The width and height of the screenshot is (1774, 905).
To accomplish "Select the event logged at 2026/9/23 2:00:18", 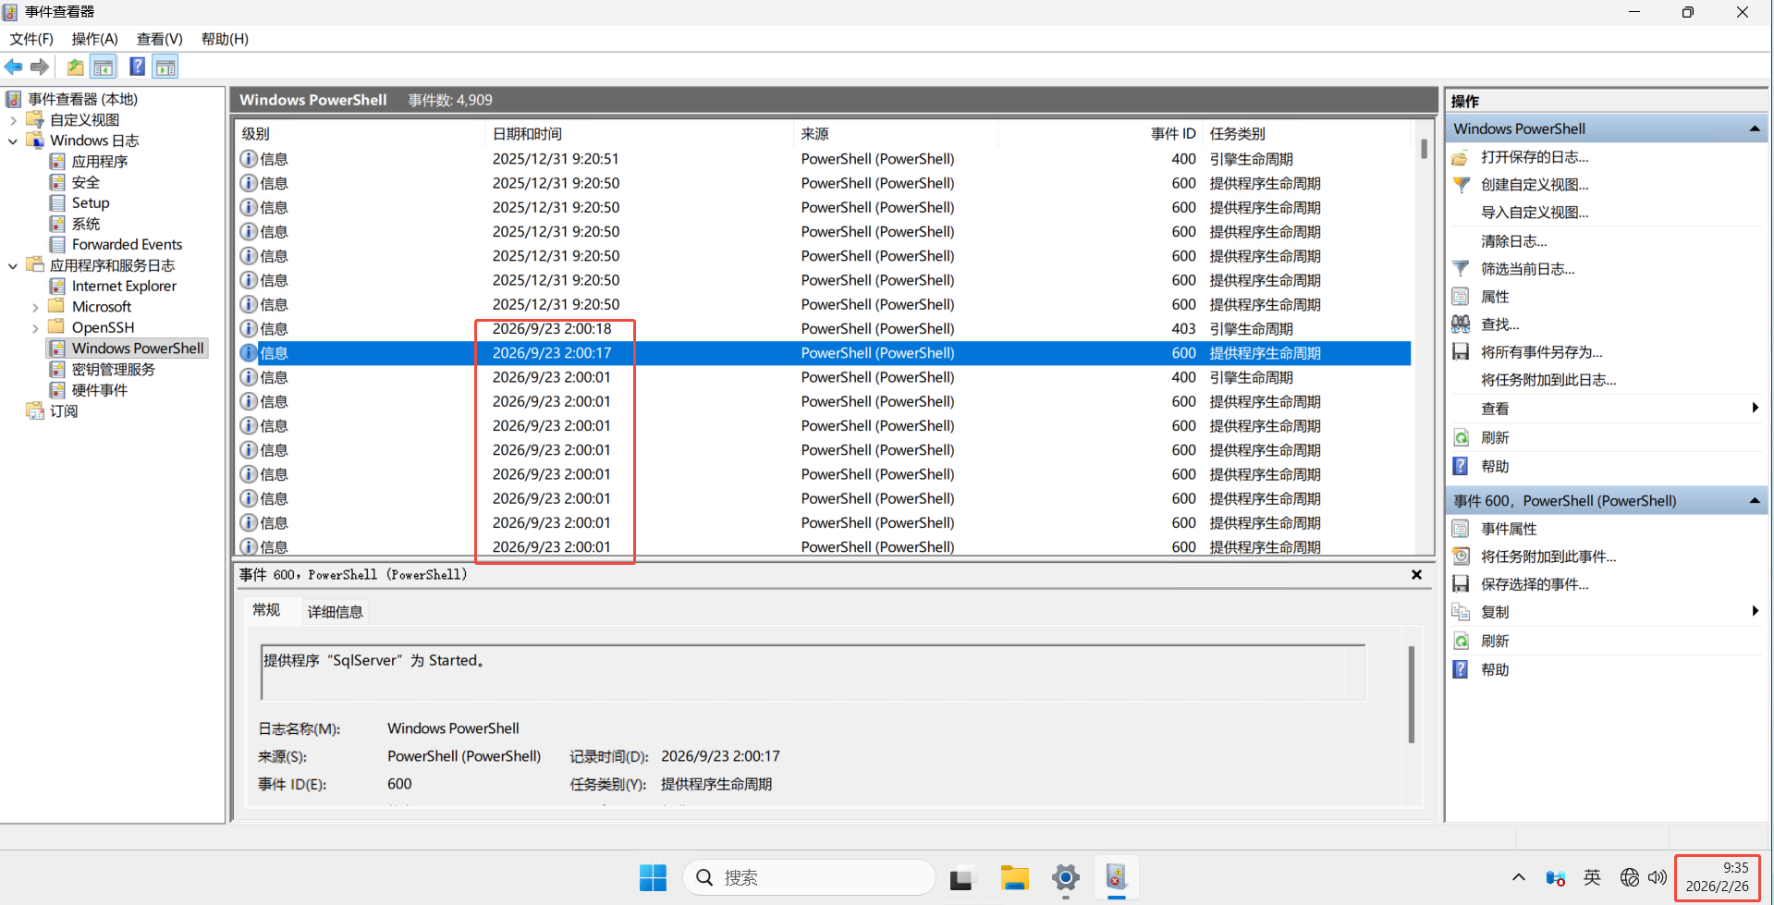I will 824,329.
